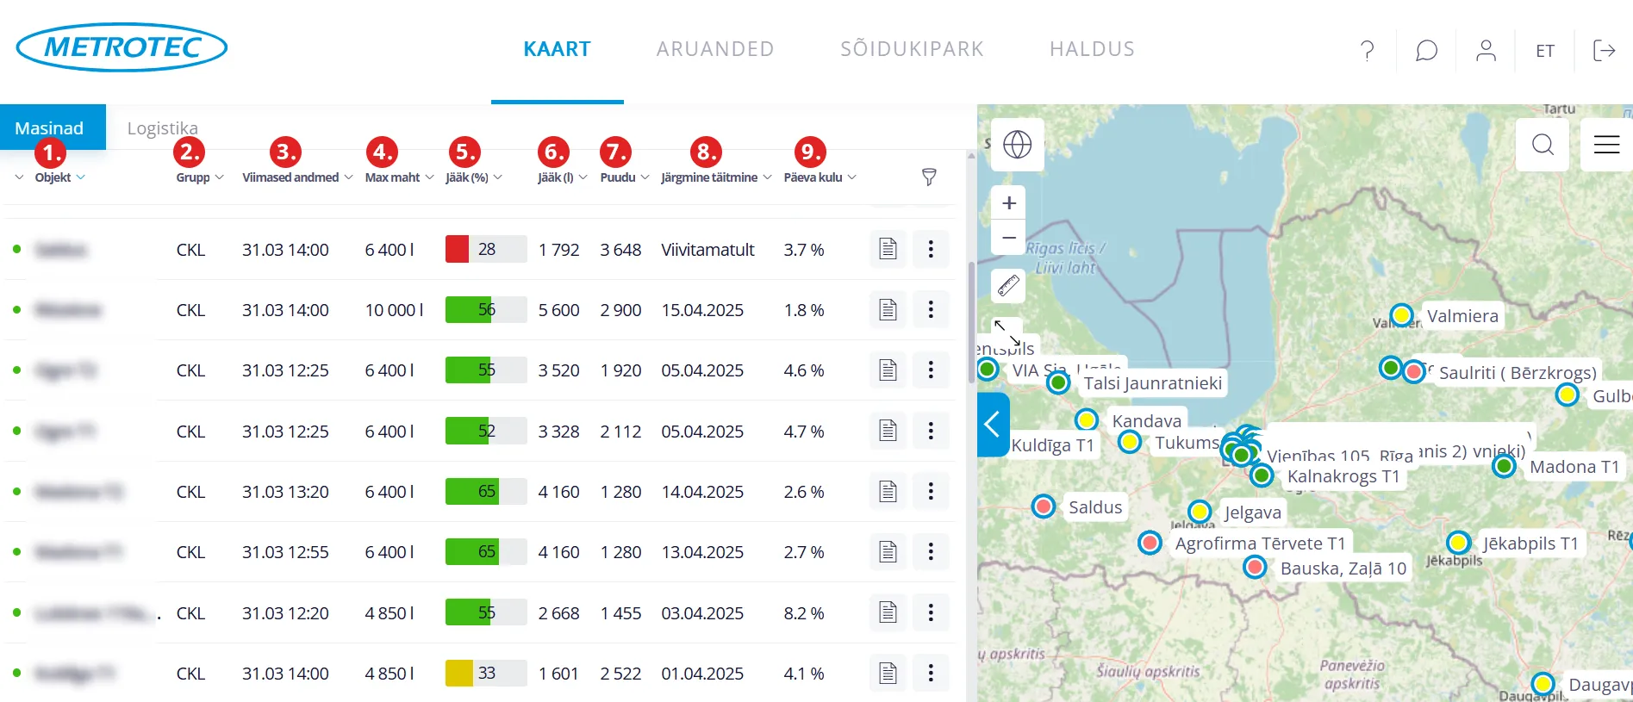Switch to the Logistika tab
This screenshot has width=1633, height=702.
pos(162,128)
